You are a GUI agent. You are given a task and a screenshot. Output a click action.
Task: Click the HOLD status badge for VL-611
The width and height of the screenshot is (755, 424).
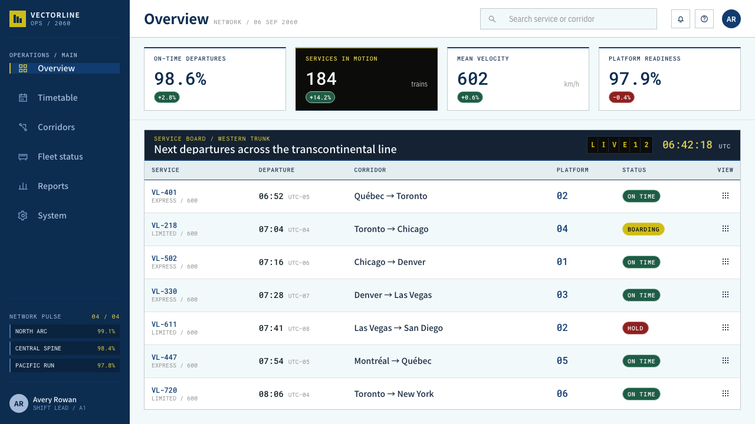635,328
